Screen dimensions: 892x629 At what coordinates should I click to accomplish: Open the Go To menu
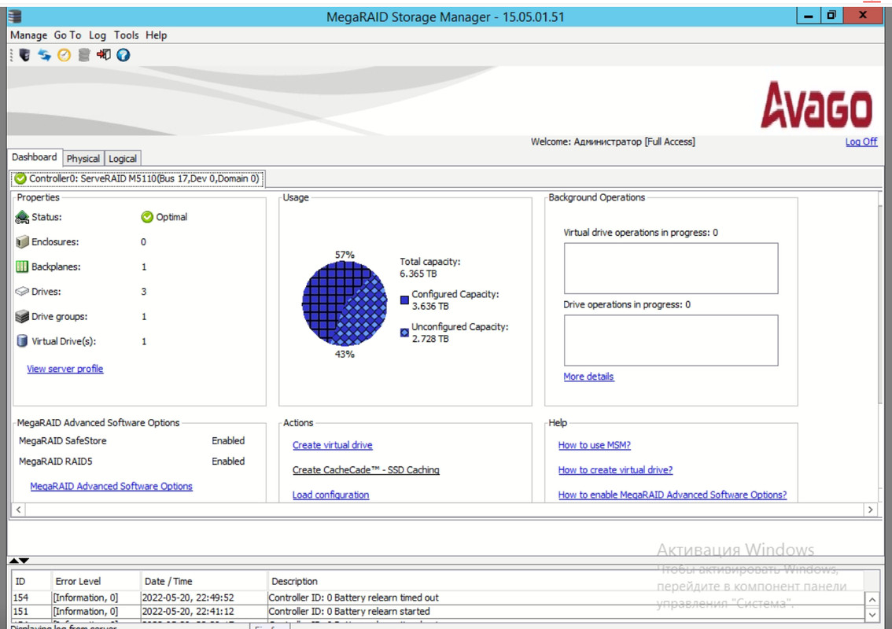coord(68,35)
